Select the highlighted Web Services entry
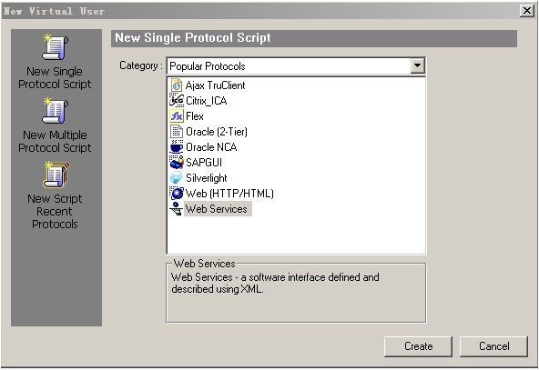 click(218, 209)
